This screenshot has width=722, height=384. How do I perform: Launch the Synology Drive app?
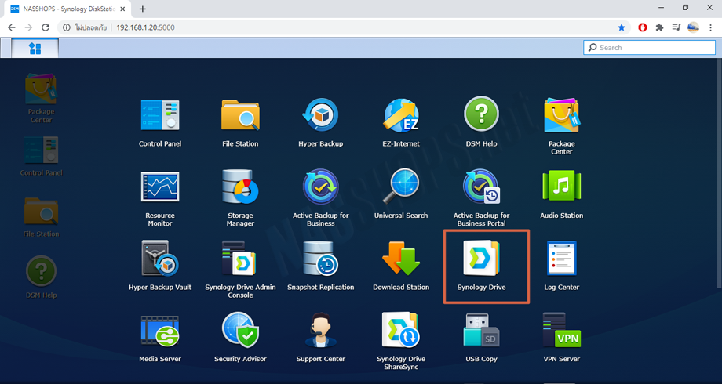coord(481,266)
